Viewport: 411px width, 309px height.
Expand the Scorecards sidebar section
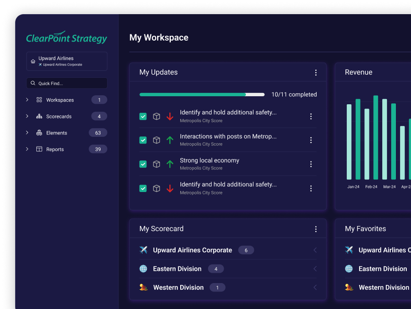pyautogui.click(x=27, y=116)
